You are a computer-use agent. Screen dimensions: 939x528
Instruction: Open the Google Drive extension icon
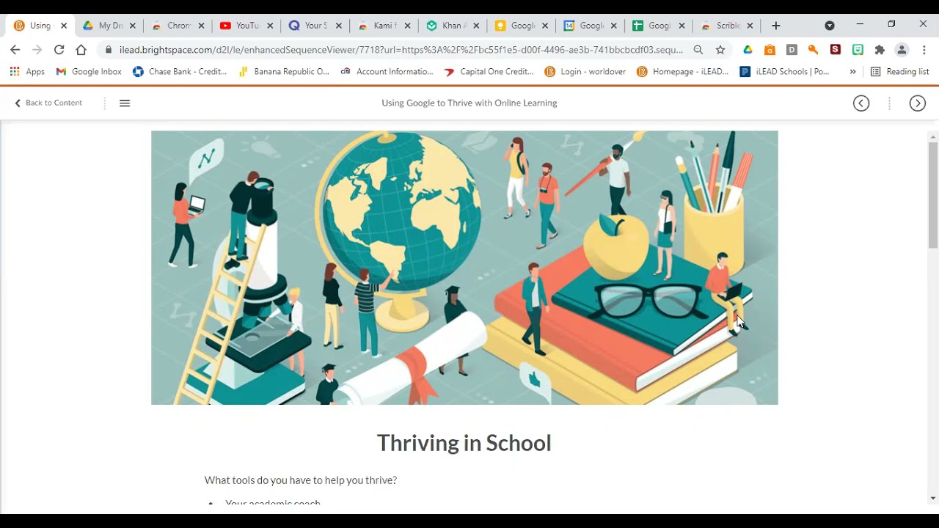[748, 50]
